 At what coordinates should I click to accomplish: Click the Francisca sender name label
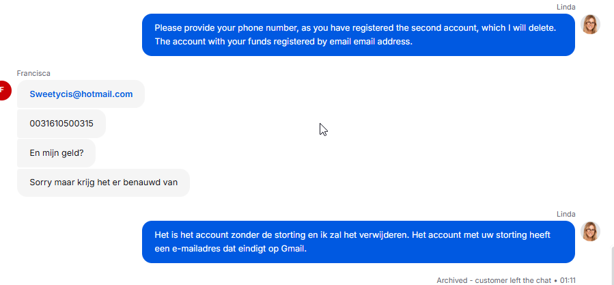point(33,73)
